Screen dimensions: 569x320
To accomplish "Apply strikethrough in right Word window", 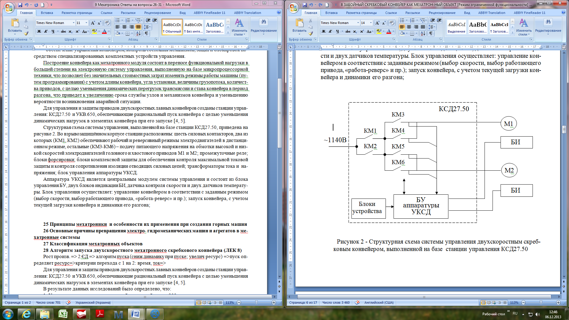I will click(348, 31).
